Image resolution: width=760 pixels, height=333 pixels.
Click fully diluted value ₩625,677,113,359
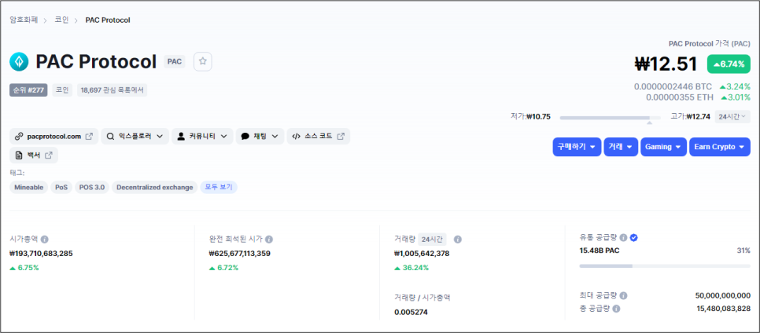coord(239,253)
